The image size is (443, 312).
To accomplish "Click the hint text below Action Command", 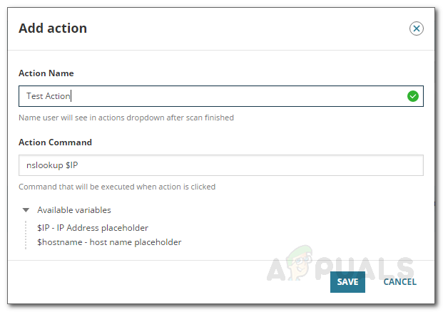I will click(116, 187).
